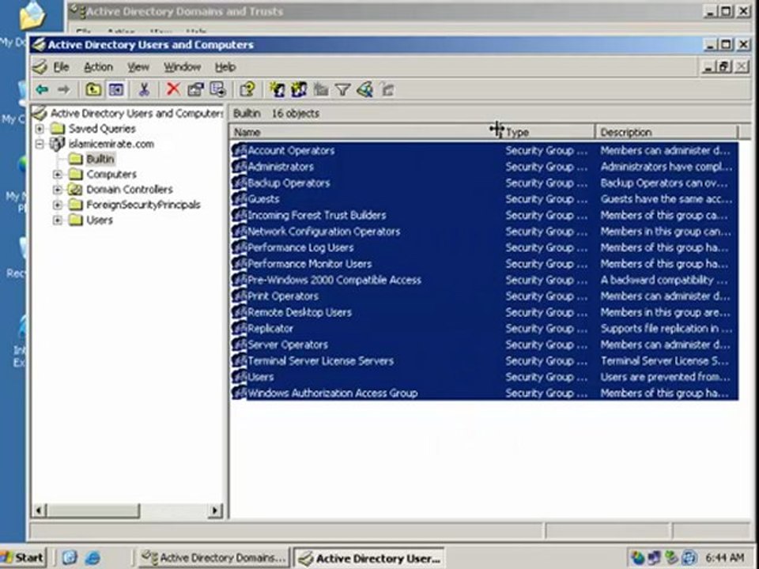Viewport: 759px width, 569px height.
Task: Click the Show Desktop quick launch icon
Action: [70, 558]
